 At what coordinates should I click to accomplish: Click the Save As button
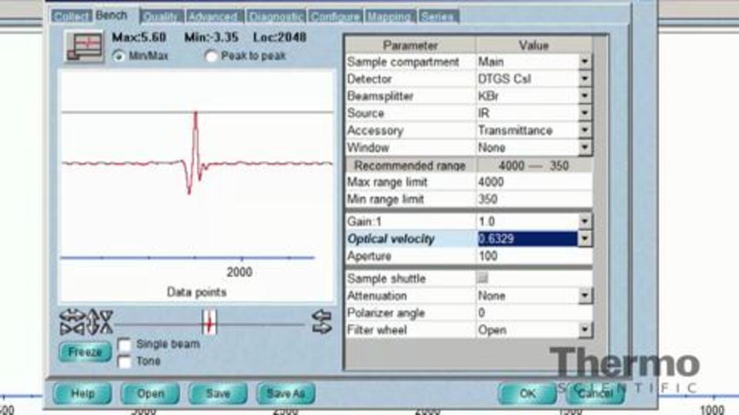click(286, 394)
